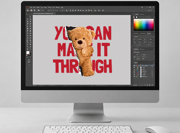The image size is (180, 133).
Task: Click the create new sublayer icon
Action: tap(147, 85)
